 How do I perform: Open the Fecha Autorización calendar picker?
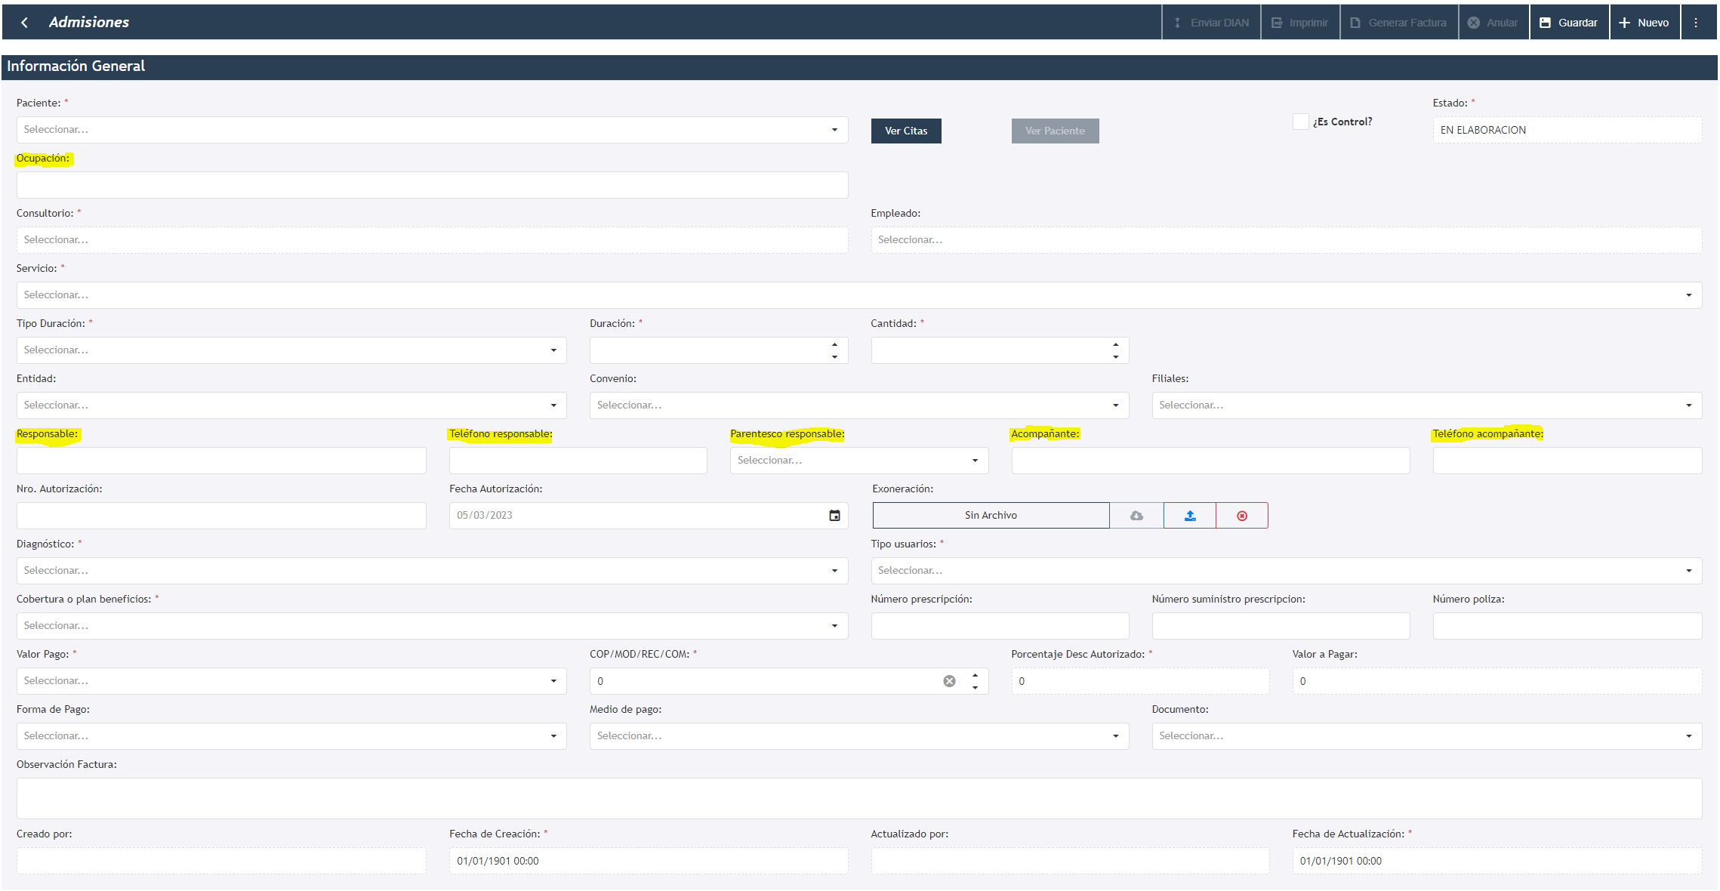point(834,516)
